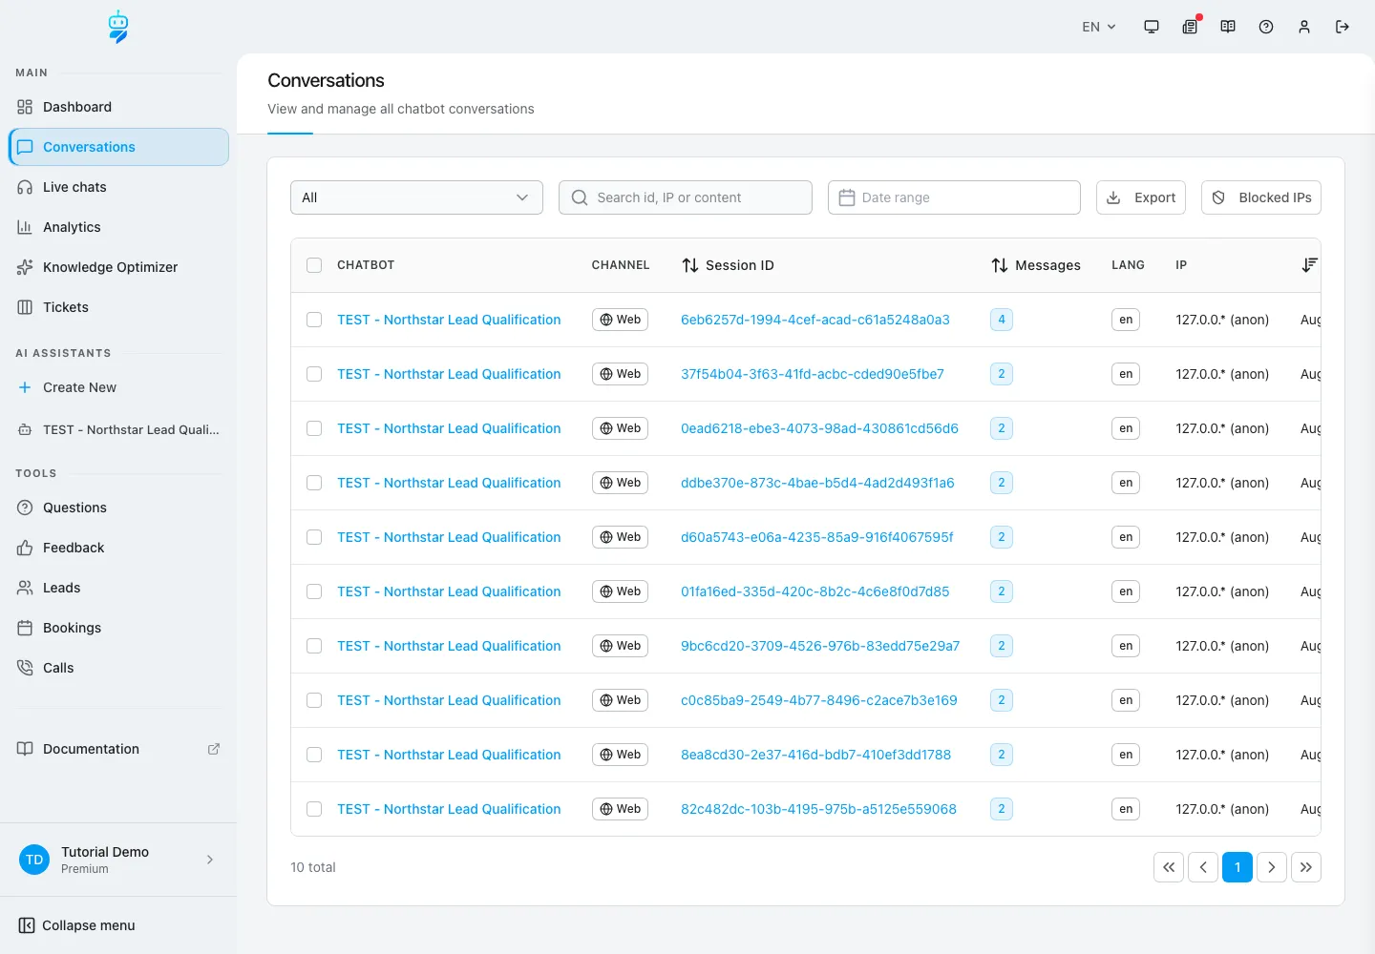The width and height of the screenshot is (1375, 954).
Task: Click the search id, IP or content field
Action: (x=686, y=197)
